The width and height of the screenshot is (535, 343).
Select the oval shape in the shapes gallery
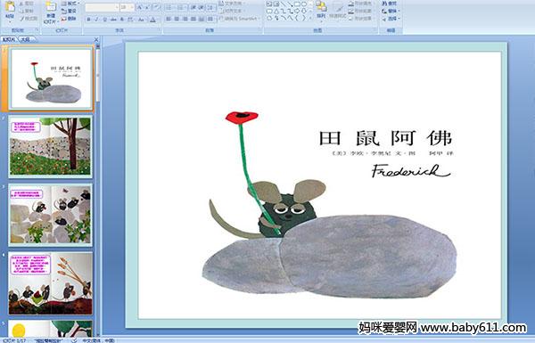click(305, 4)
